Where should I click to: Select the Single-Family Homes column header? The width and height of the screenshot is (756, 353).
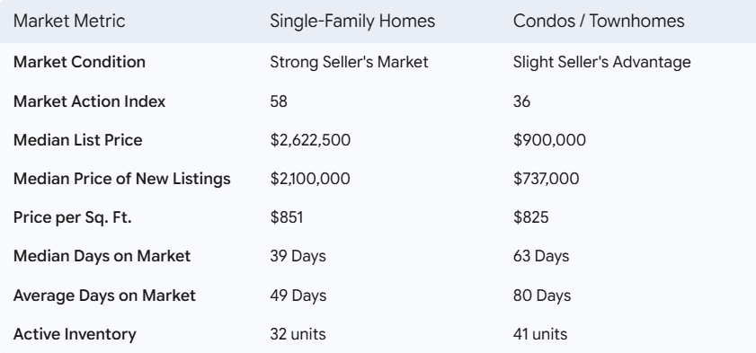click(x=352, y=21)
